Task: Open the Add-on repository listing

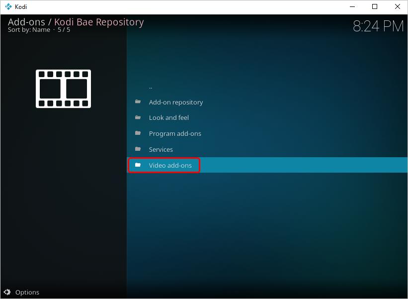Action: 176,101
